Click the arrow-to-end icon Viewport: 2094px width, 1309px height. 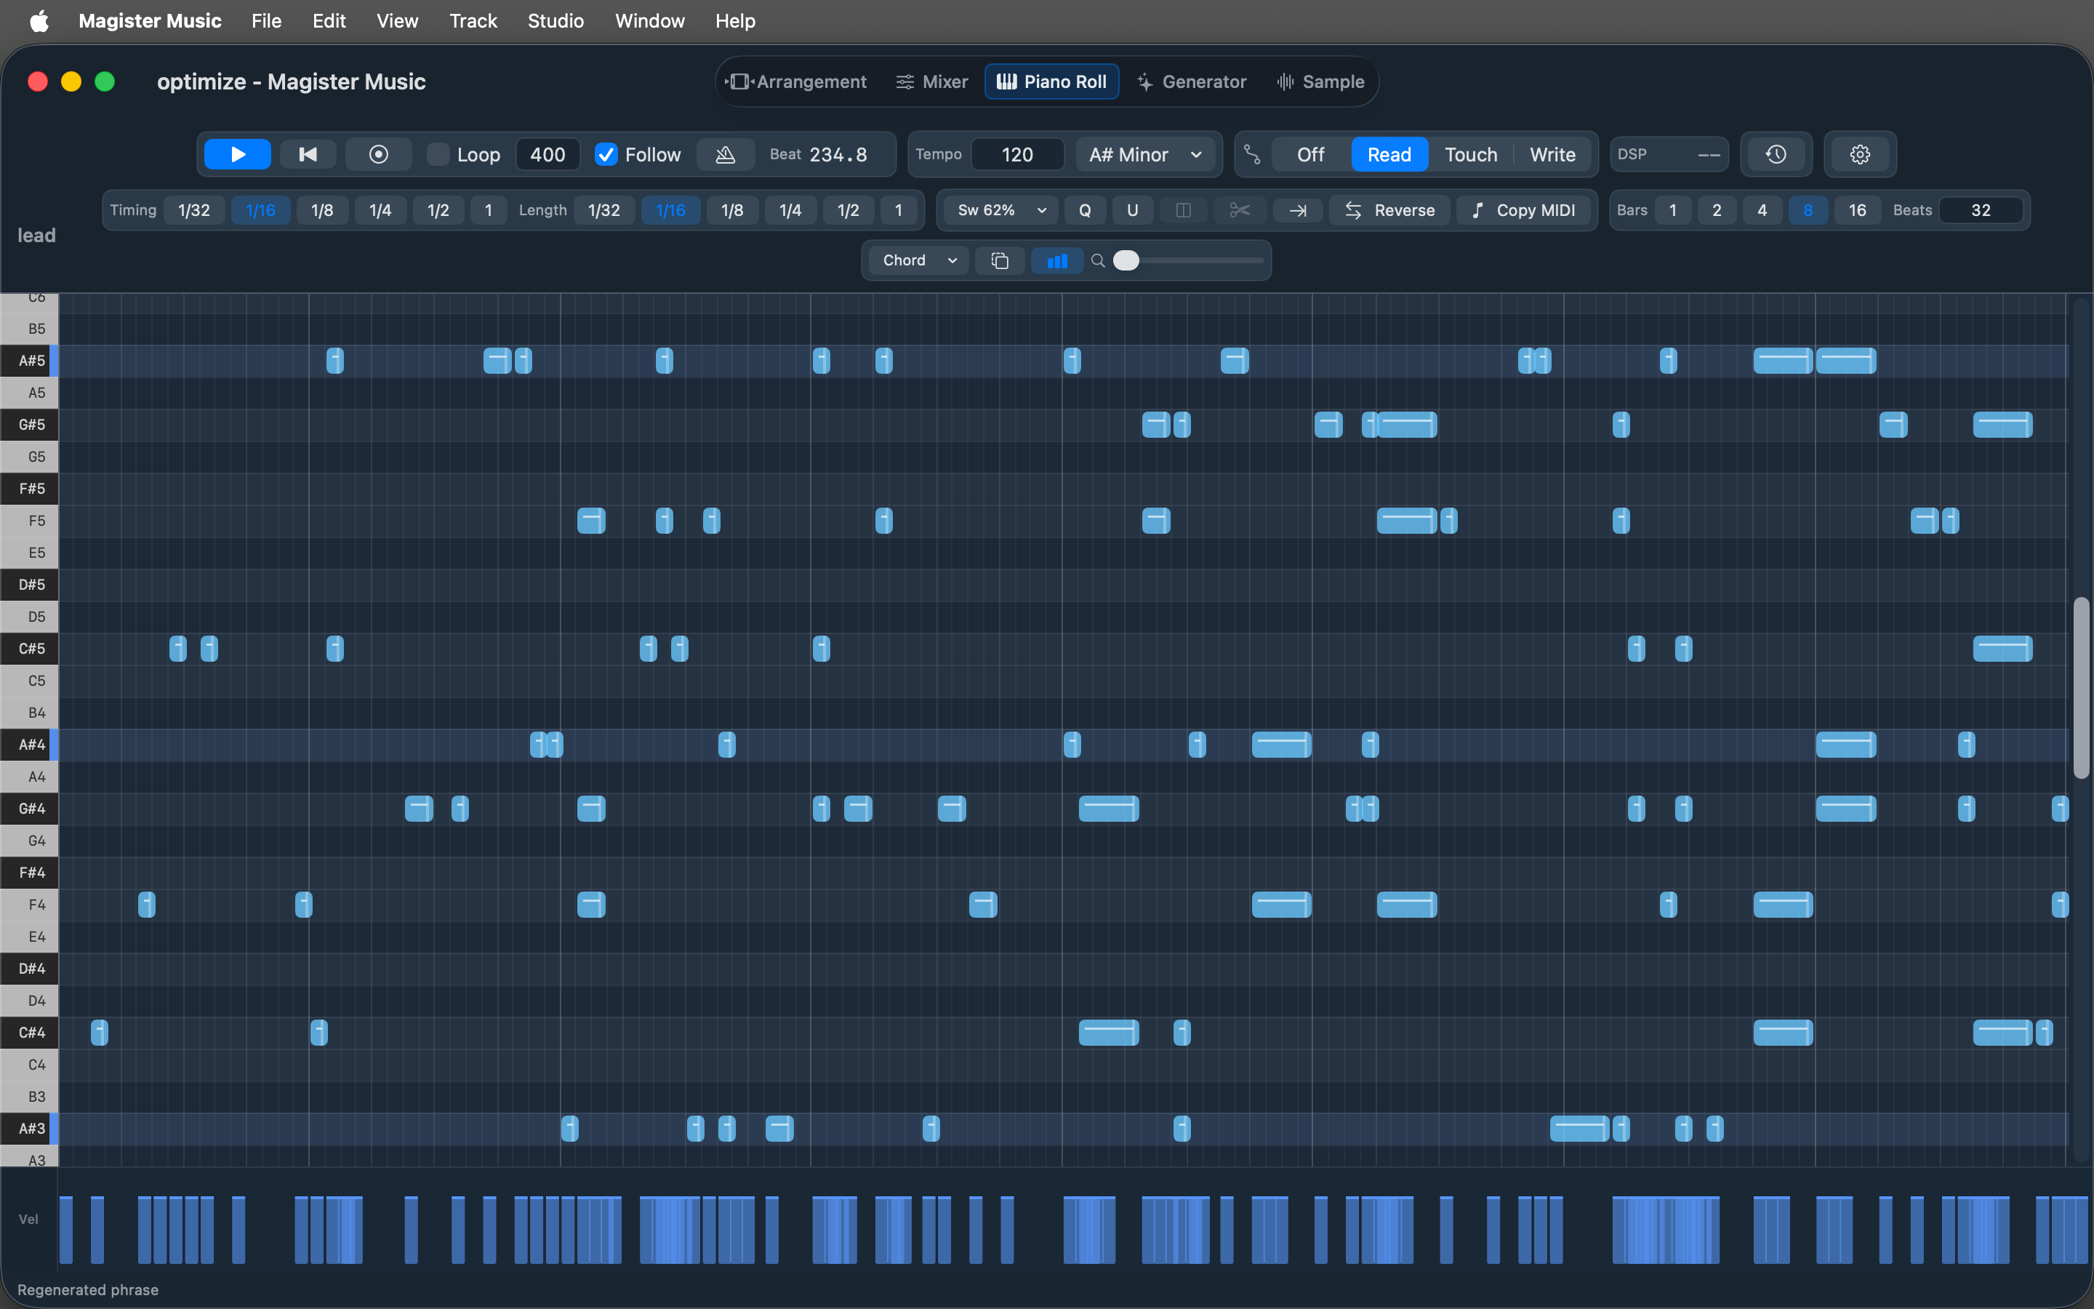1297,210
